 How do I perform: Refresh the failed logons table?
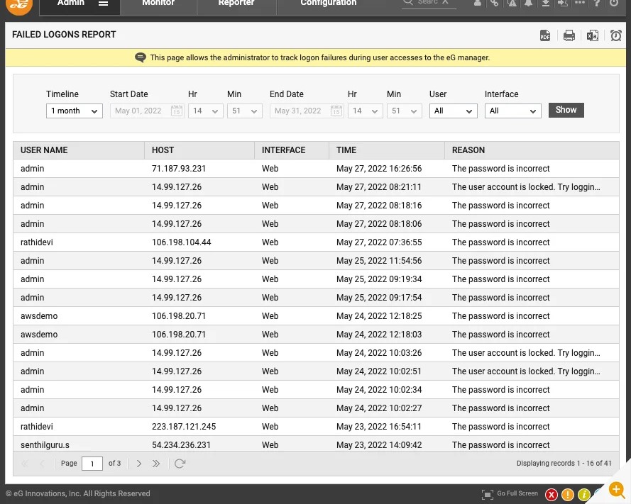(180, 464)
